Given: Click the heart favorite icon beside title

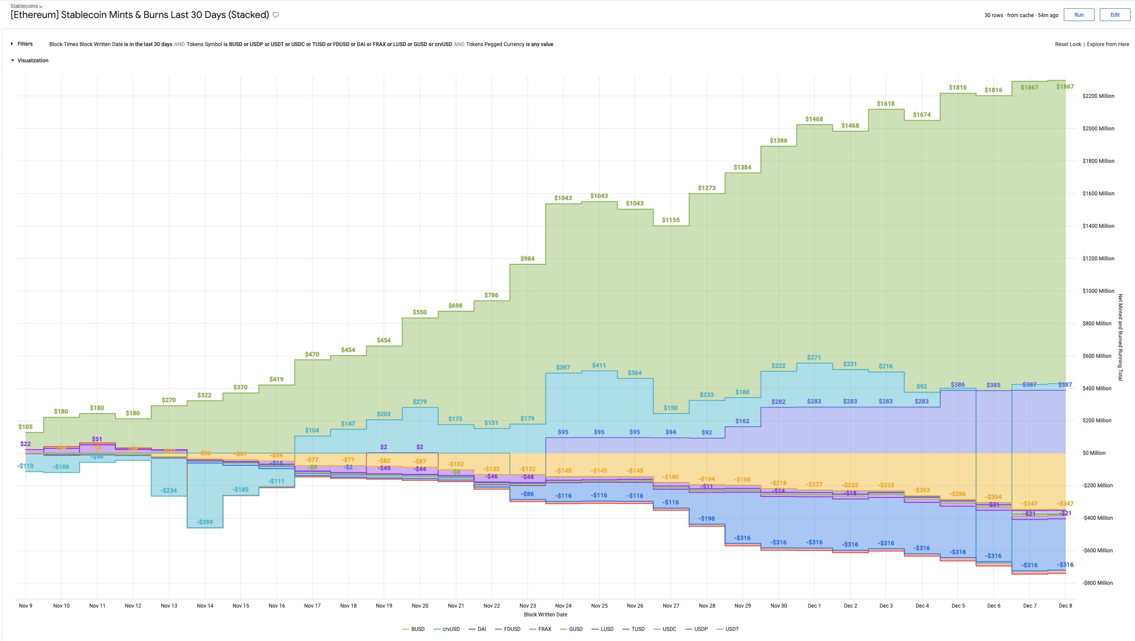Looking at the screenshot, I should [276, 15].
